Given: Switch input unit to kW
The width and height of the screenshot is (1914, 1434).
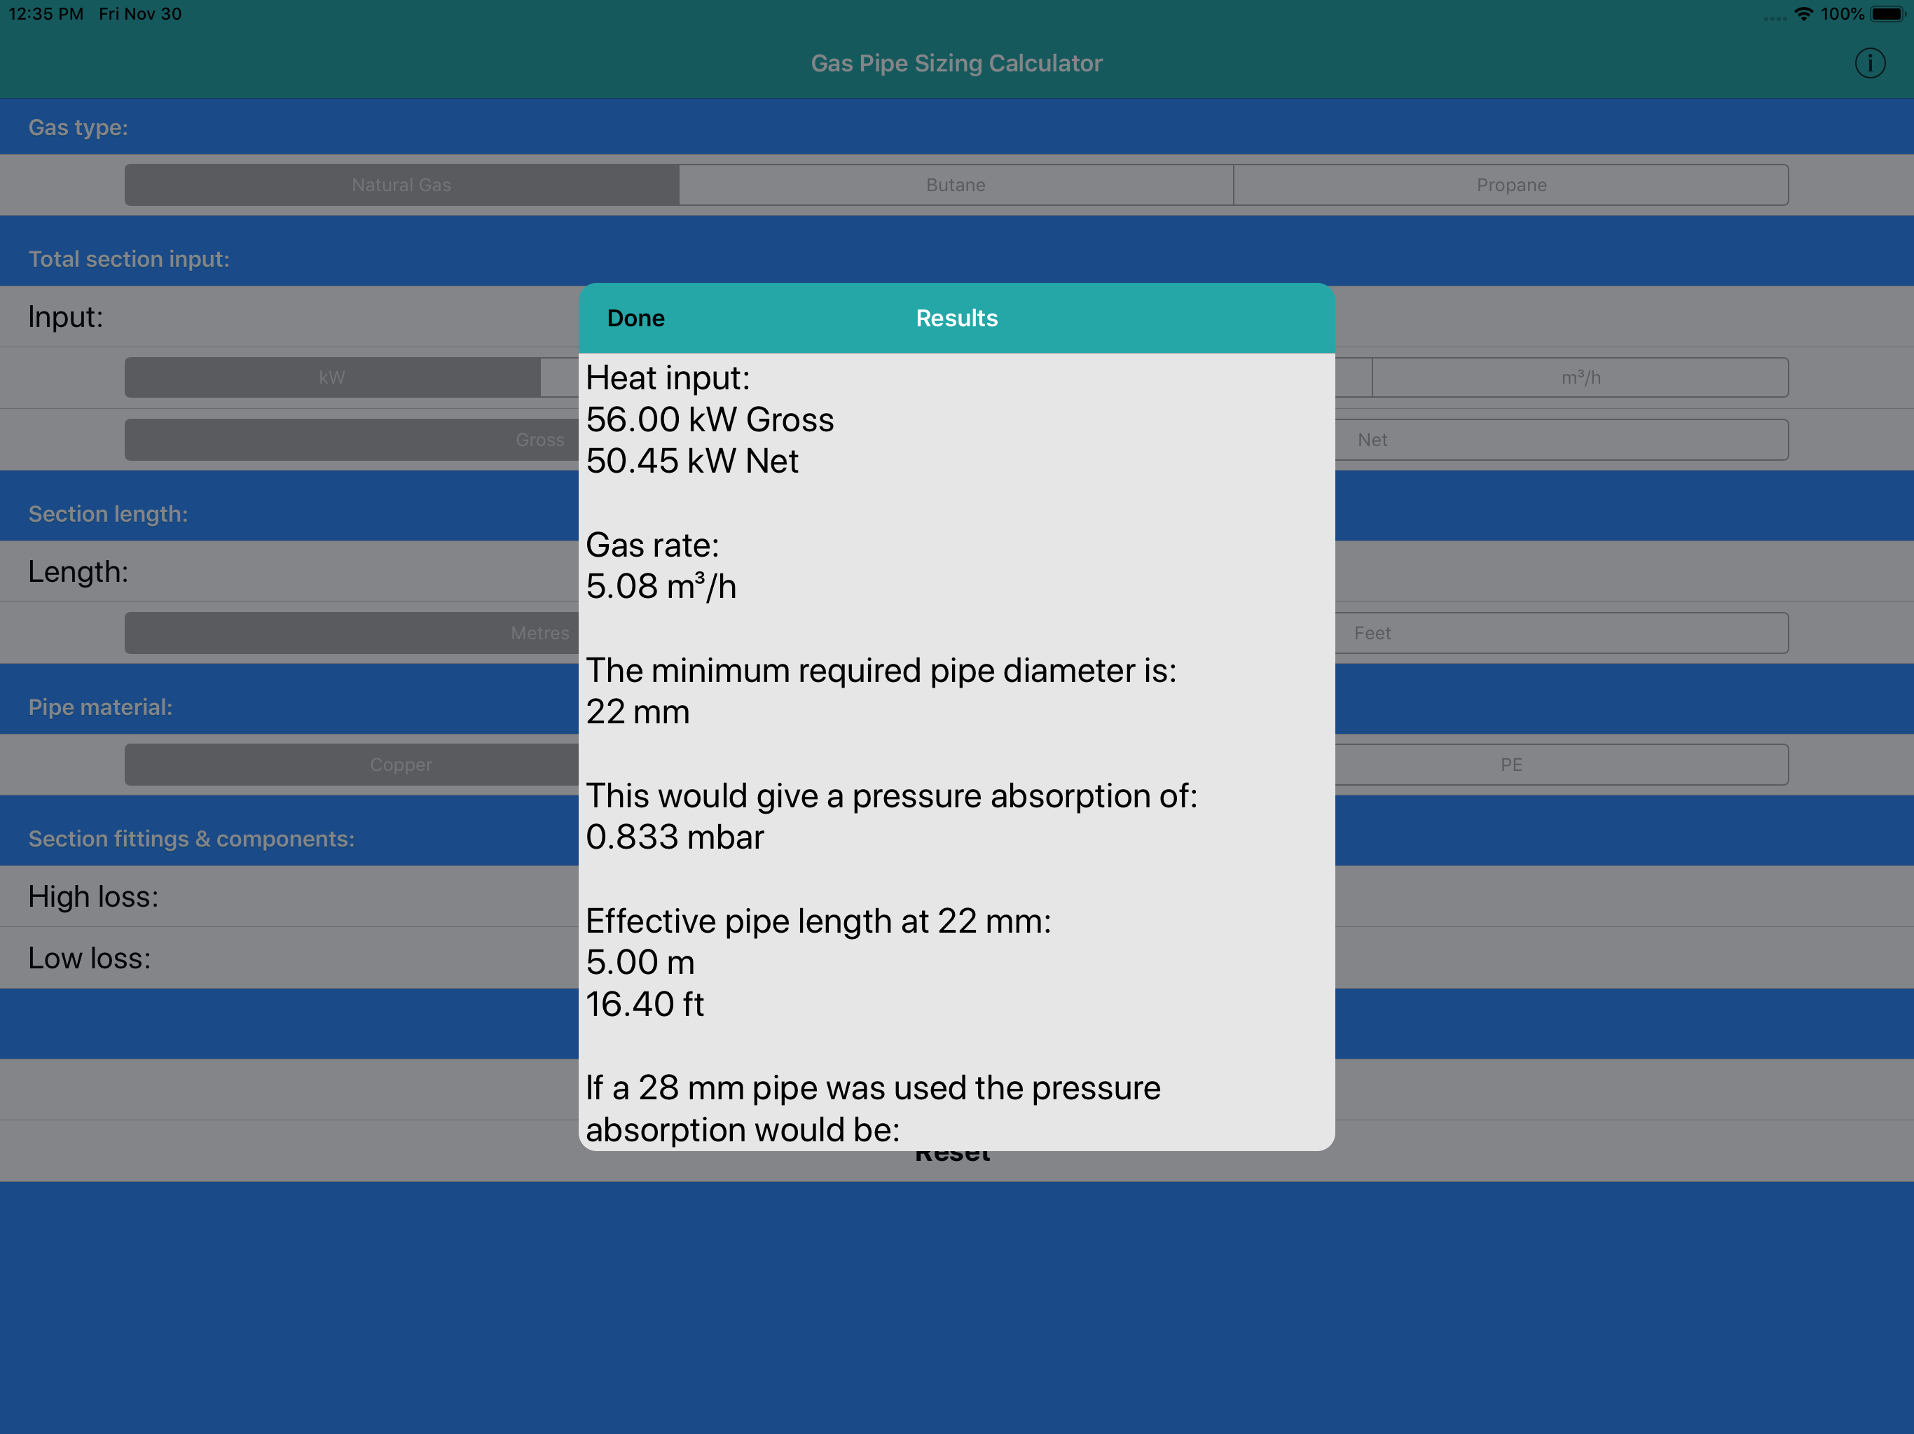Looking at the screenshot, I should point(332,378).
